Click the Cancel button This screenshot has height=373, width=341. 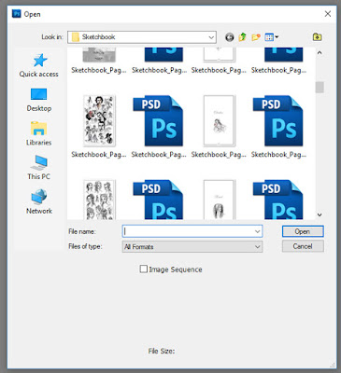pyautogui.click(x=303, y=246)
